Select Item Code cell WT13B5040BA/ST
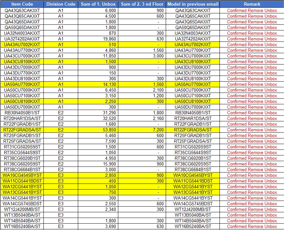The height and width of the screenshot is (230, 284). [x=22, y=215]
